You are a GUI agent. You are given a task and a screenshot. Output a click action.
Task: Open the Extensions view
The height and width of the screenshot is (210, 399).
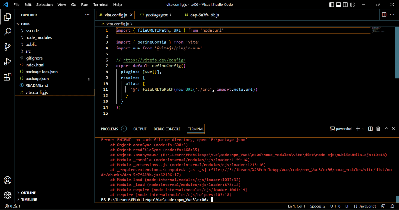tap(7, 77)
